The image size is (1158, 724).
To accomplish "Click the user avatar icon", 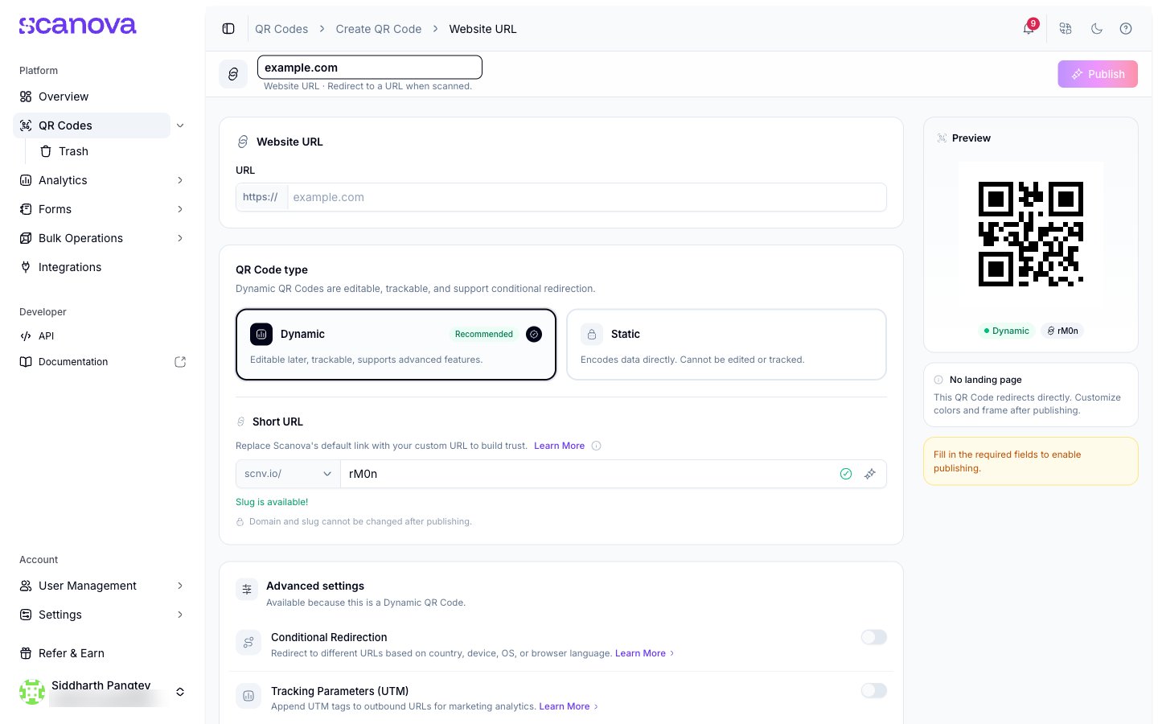I will [32, 692].
